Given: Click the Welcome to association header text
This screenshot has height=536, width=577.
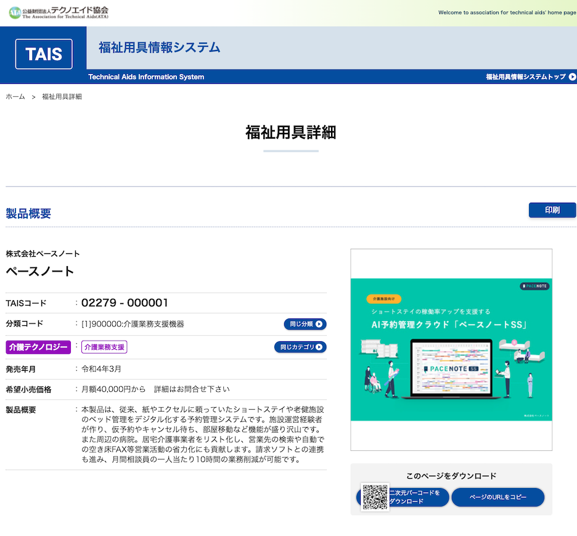Looking at the screenshot, I should (507, 12).
